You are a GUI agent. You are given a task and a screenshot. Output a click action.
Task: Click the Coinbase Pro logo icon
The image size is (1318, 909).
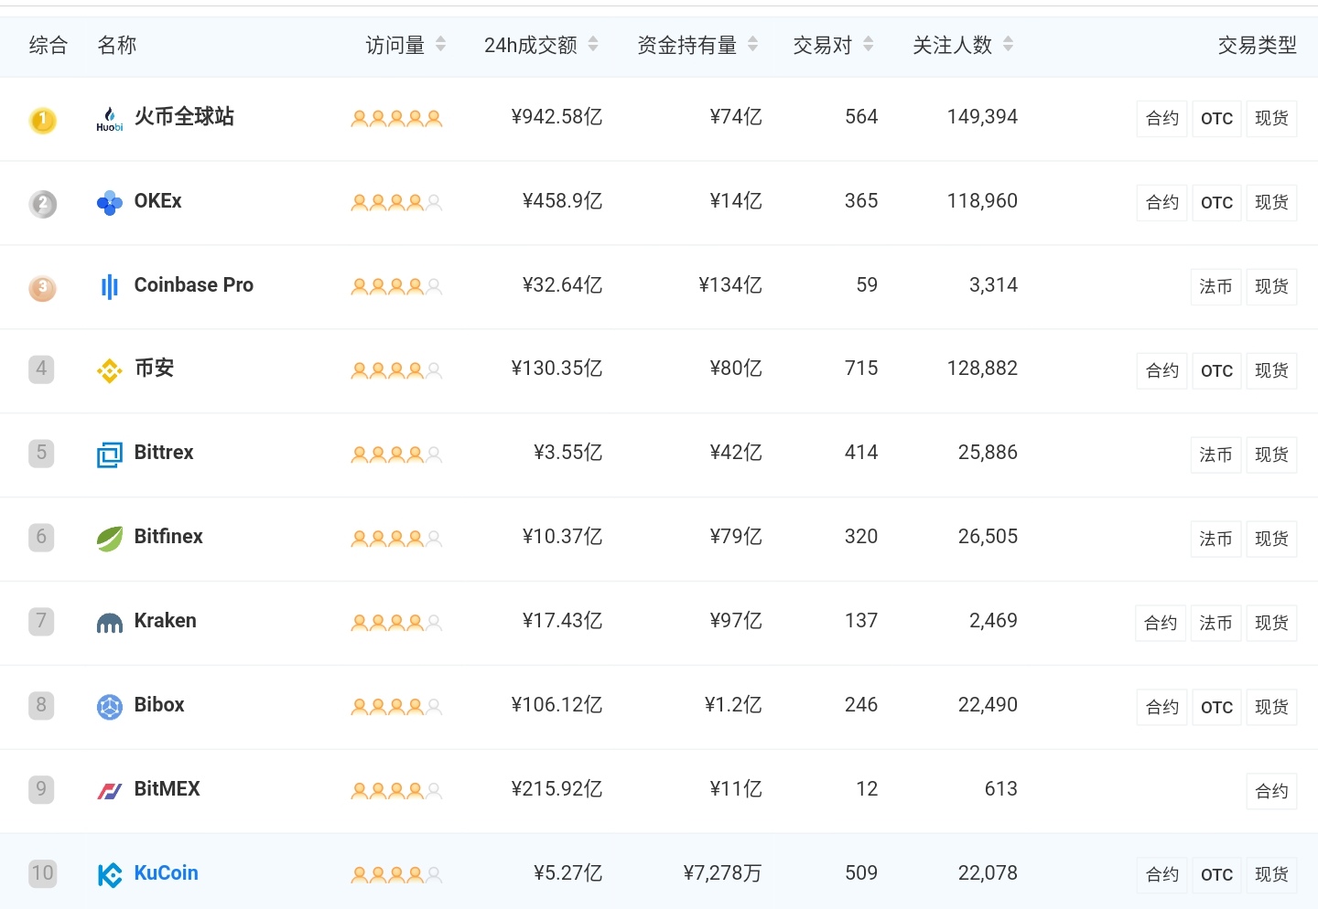(x=110, y=287)
